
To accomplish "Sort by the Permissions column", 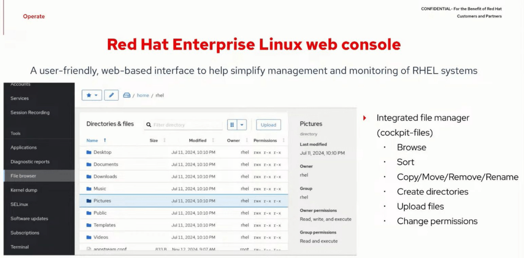I will pos(265,140).
